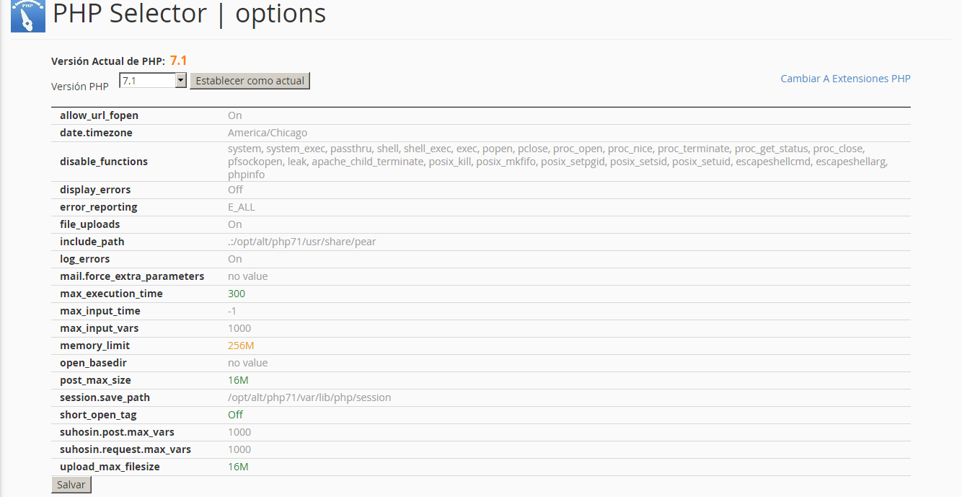962x497 pixels.
Task: Edit the max_input_vars 1000 value
Action: [x=239, y=328]
